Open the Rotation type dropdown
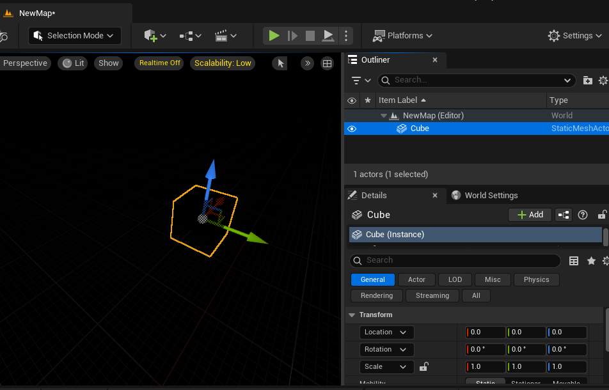 pos(386,350)
